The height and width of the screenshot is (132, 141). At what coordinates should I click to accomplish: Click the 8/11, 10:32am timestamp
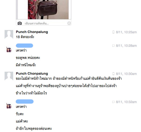(126, 102)
